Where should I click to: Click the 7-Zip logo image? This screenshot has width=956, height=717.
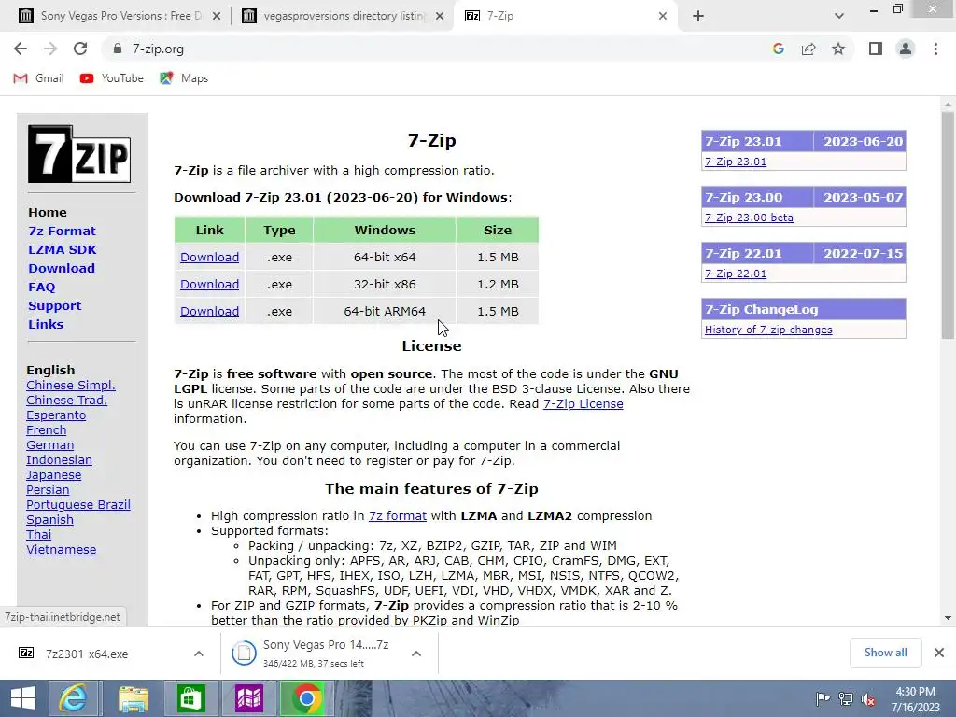(79, 154)
